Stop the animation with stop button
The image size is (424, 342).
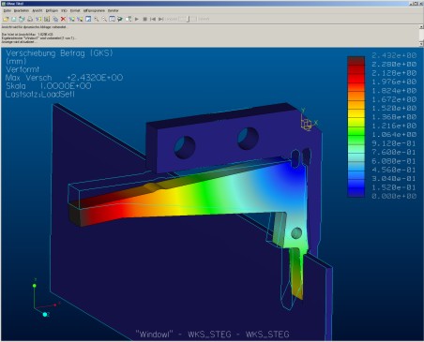tap(144, 19)
